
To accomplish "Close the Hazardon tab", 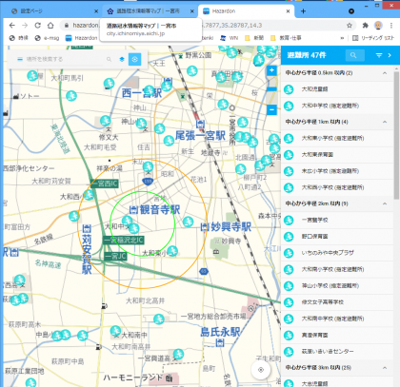I will coord(288,11).
